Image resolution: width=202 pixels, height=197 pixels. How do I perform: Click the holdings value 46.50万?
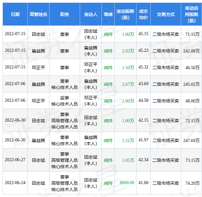tap(193, 68)
